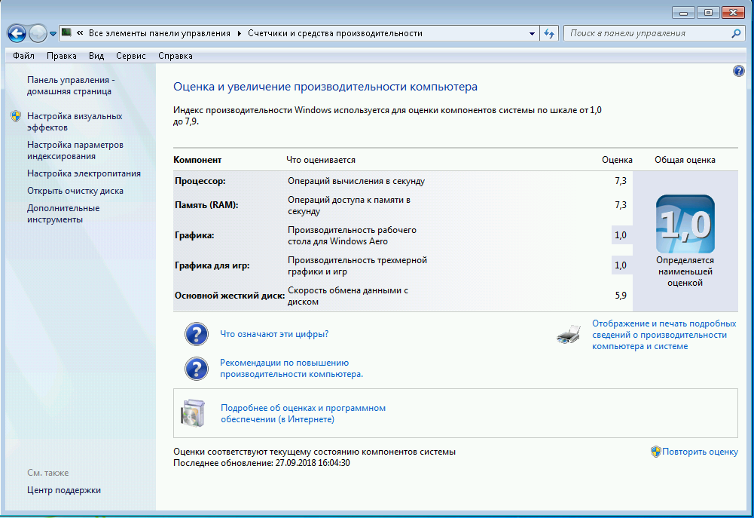Image resolution: width=754 pixels, height=518 pixels.
Task: Close the window with red X
Action: 734,13
